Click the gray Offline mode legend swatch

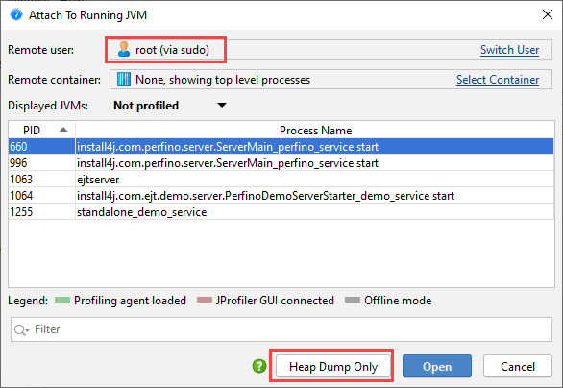pyautogui.click(x=353, y=300)
